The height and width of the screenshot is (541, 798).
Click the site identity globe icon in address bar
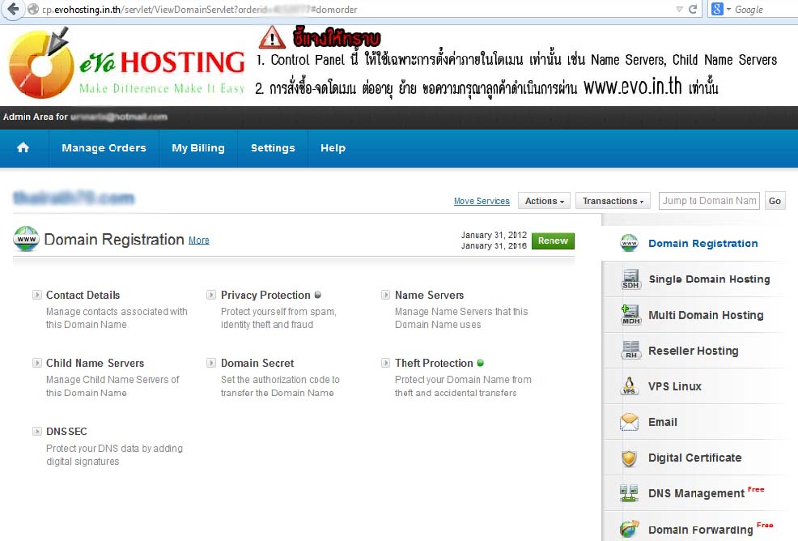pyautogui.click(x=33, y=9)
